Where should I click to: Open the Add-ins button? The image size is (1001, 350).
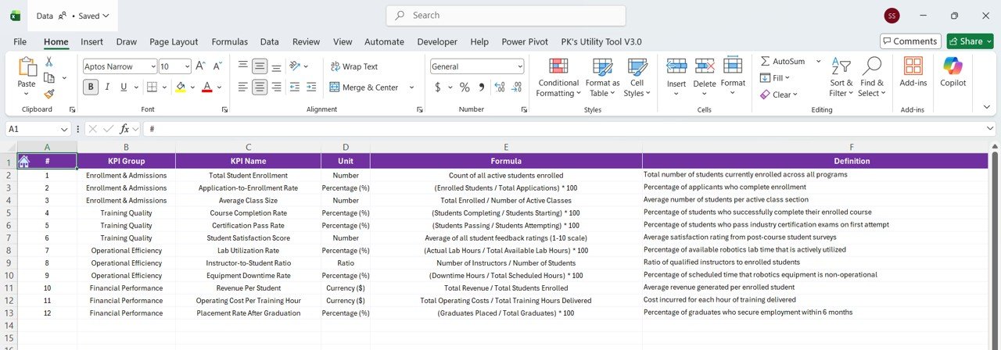point(913,72)
